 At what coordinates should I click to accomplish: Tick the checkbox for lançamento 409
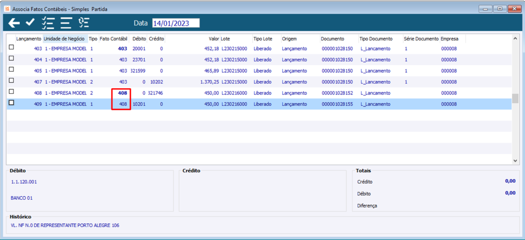[11, 103]
